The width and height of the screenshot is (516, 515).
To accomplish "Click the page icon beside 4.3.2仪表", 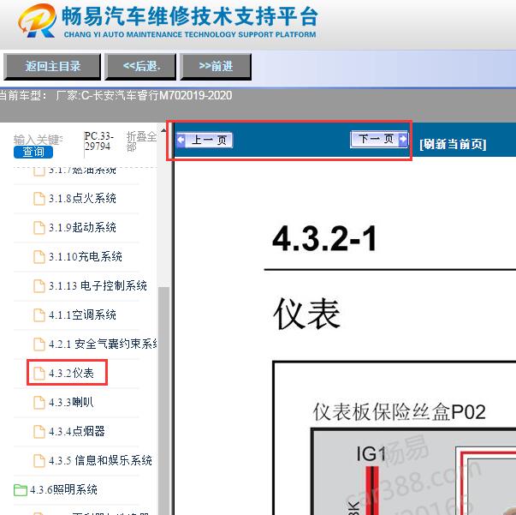I will pos(39,374).
